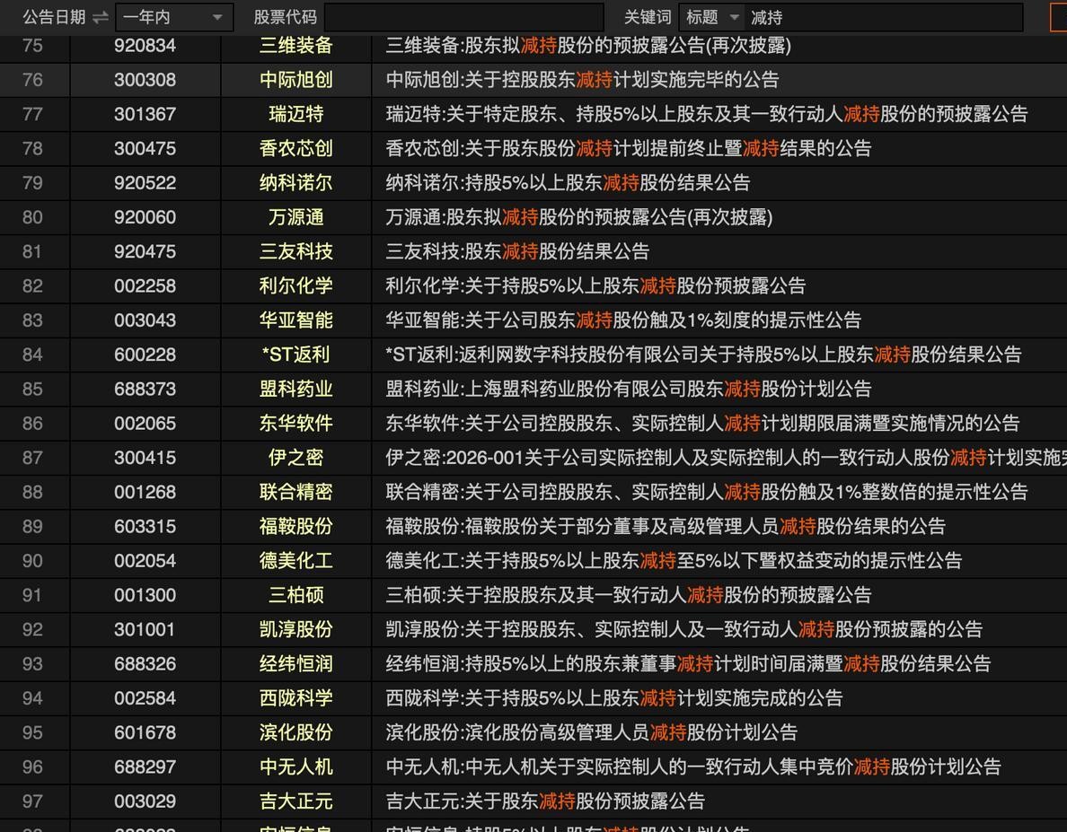Click stock code 603315

[145, 526]
